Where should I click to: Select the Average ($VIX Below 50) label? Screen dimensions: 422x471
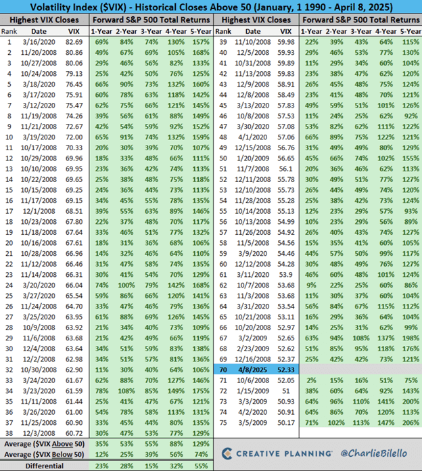click(45, 455)
